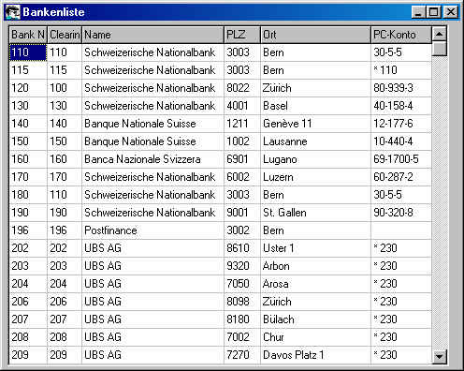Click PLZ 8022 cell

point(242,88)
